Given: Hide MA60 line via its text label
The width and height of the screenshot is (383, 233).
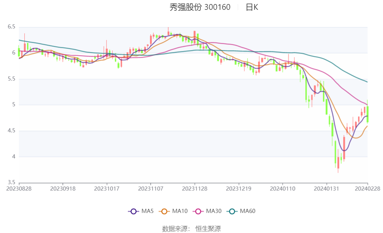Looking at the screenshot, I should pos(248,211).
